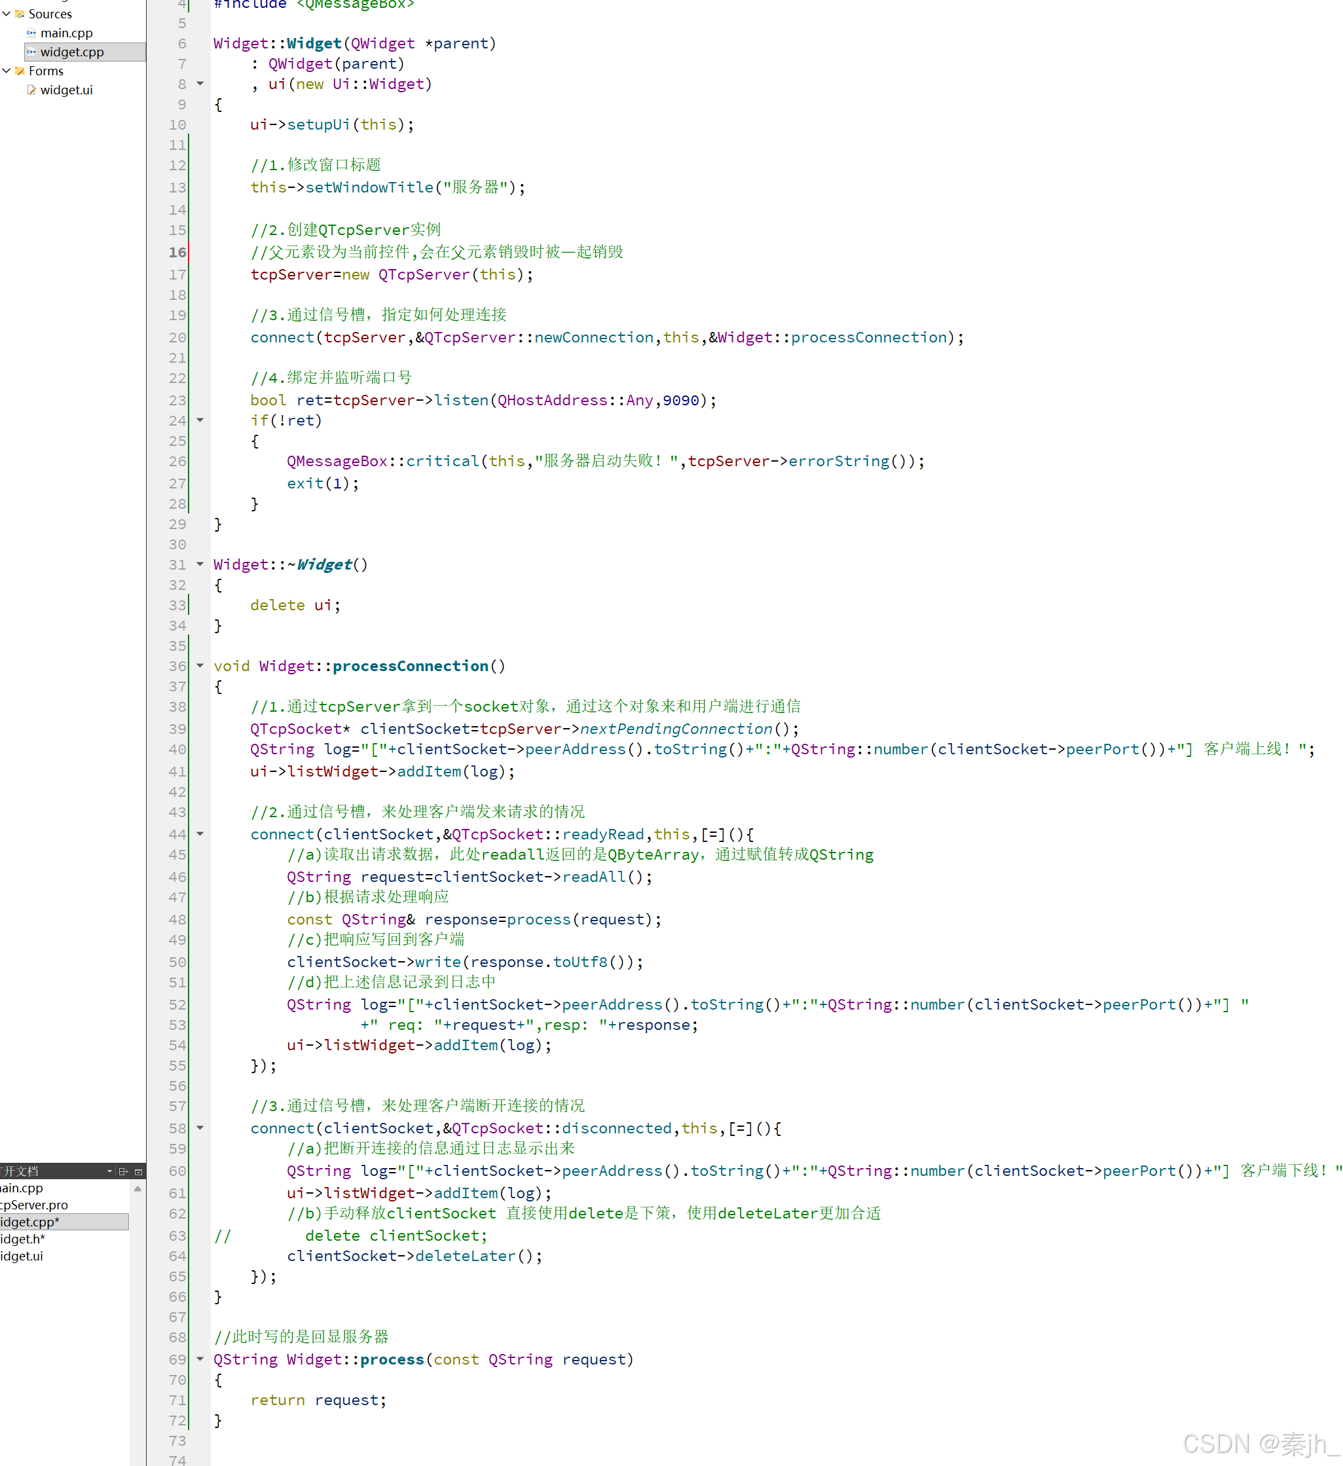Fold the process function at line 69
Screen dimensions: 1343x1466
coord(200,1359)
